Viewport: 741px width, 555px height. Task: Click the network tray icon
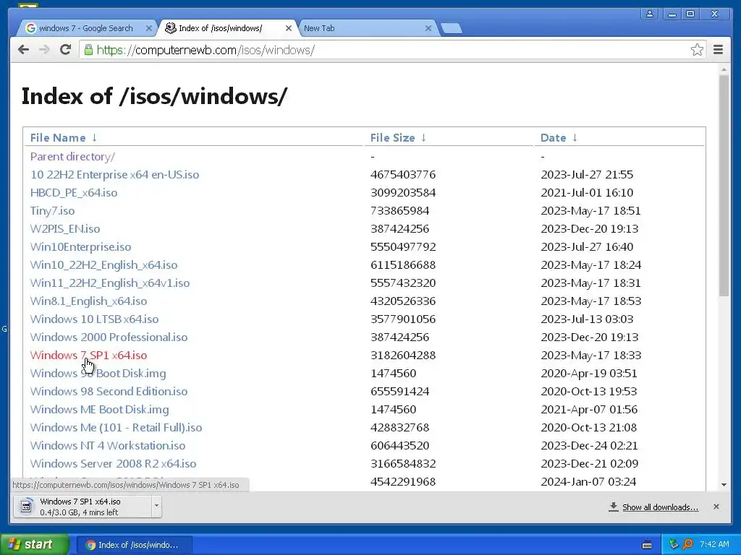673,545
